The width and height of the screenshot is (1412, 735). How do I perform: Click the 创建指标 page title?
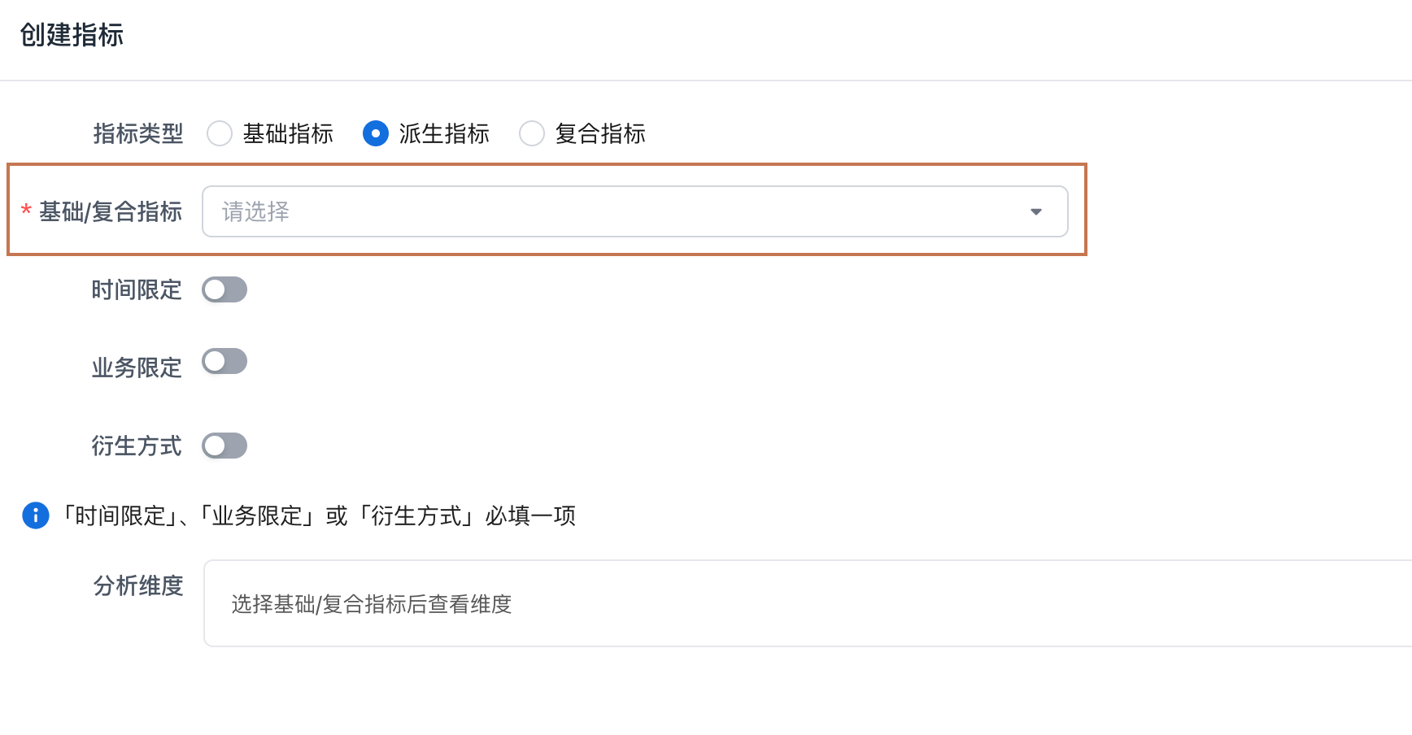(x=72, y=35)
